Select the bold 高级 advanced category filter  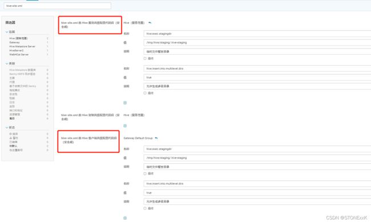coord(12,118)
